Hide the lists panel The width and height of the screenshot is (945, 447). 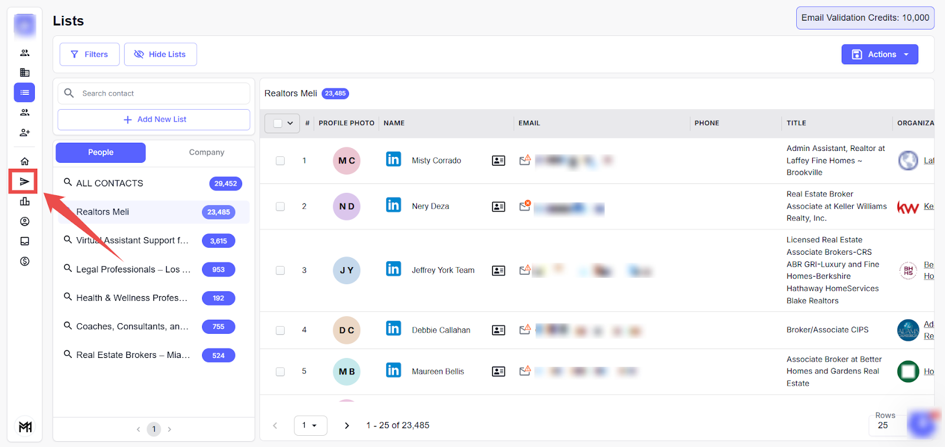(160, 54)
